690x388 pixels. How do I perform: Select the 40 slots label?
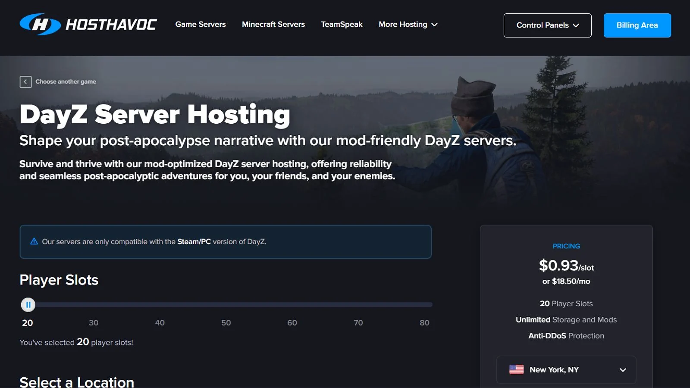(x=160, y=322)
